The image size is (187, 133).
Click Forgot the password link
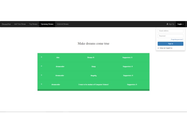tap(177, 40)
